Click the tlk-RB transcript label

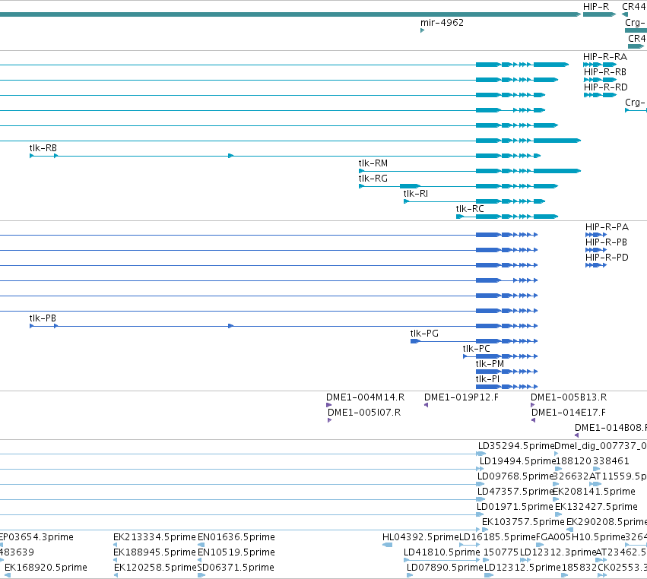(x=43, y=148)
